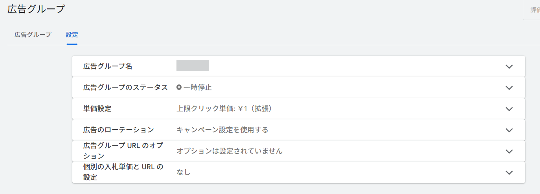Switch to the 広告グループ tab
The image size is (540, 194).
click(33, 35)
